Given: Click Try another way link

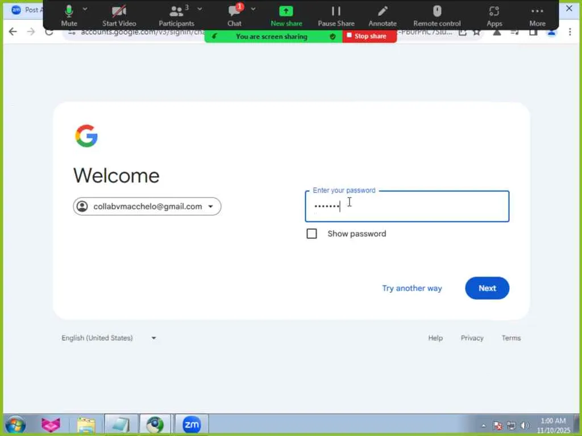Looking at the screenshot, I should (x=412, y=288).
